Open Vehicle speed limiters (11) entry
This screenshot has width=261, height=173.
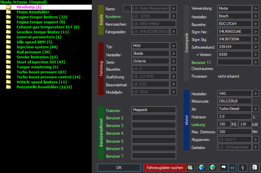[42, 82]
